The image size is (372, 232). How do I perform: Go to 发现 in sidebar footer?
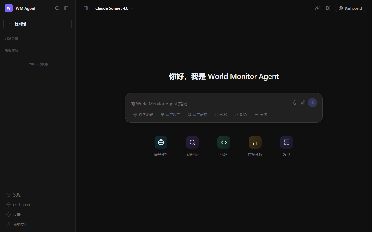coord(37,195)
